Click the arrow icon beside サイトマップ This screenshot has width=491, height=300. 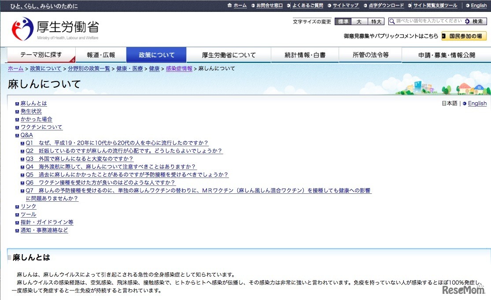(x=329, y=6)
